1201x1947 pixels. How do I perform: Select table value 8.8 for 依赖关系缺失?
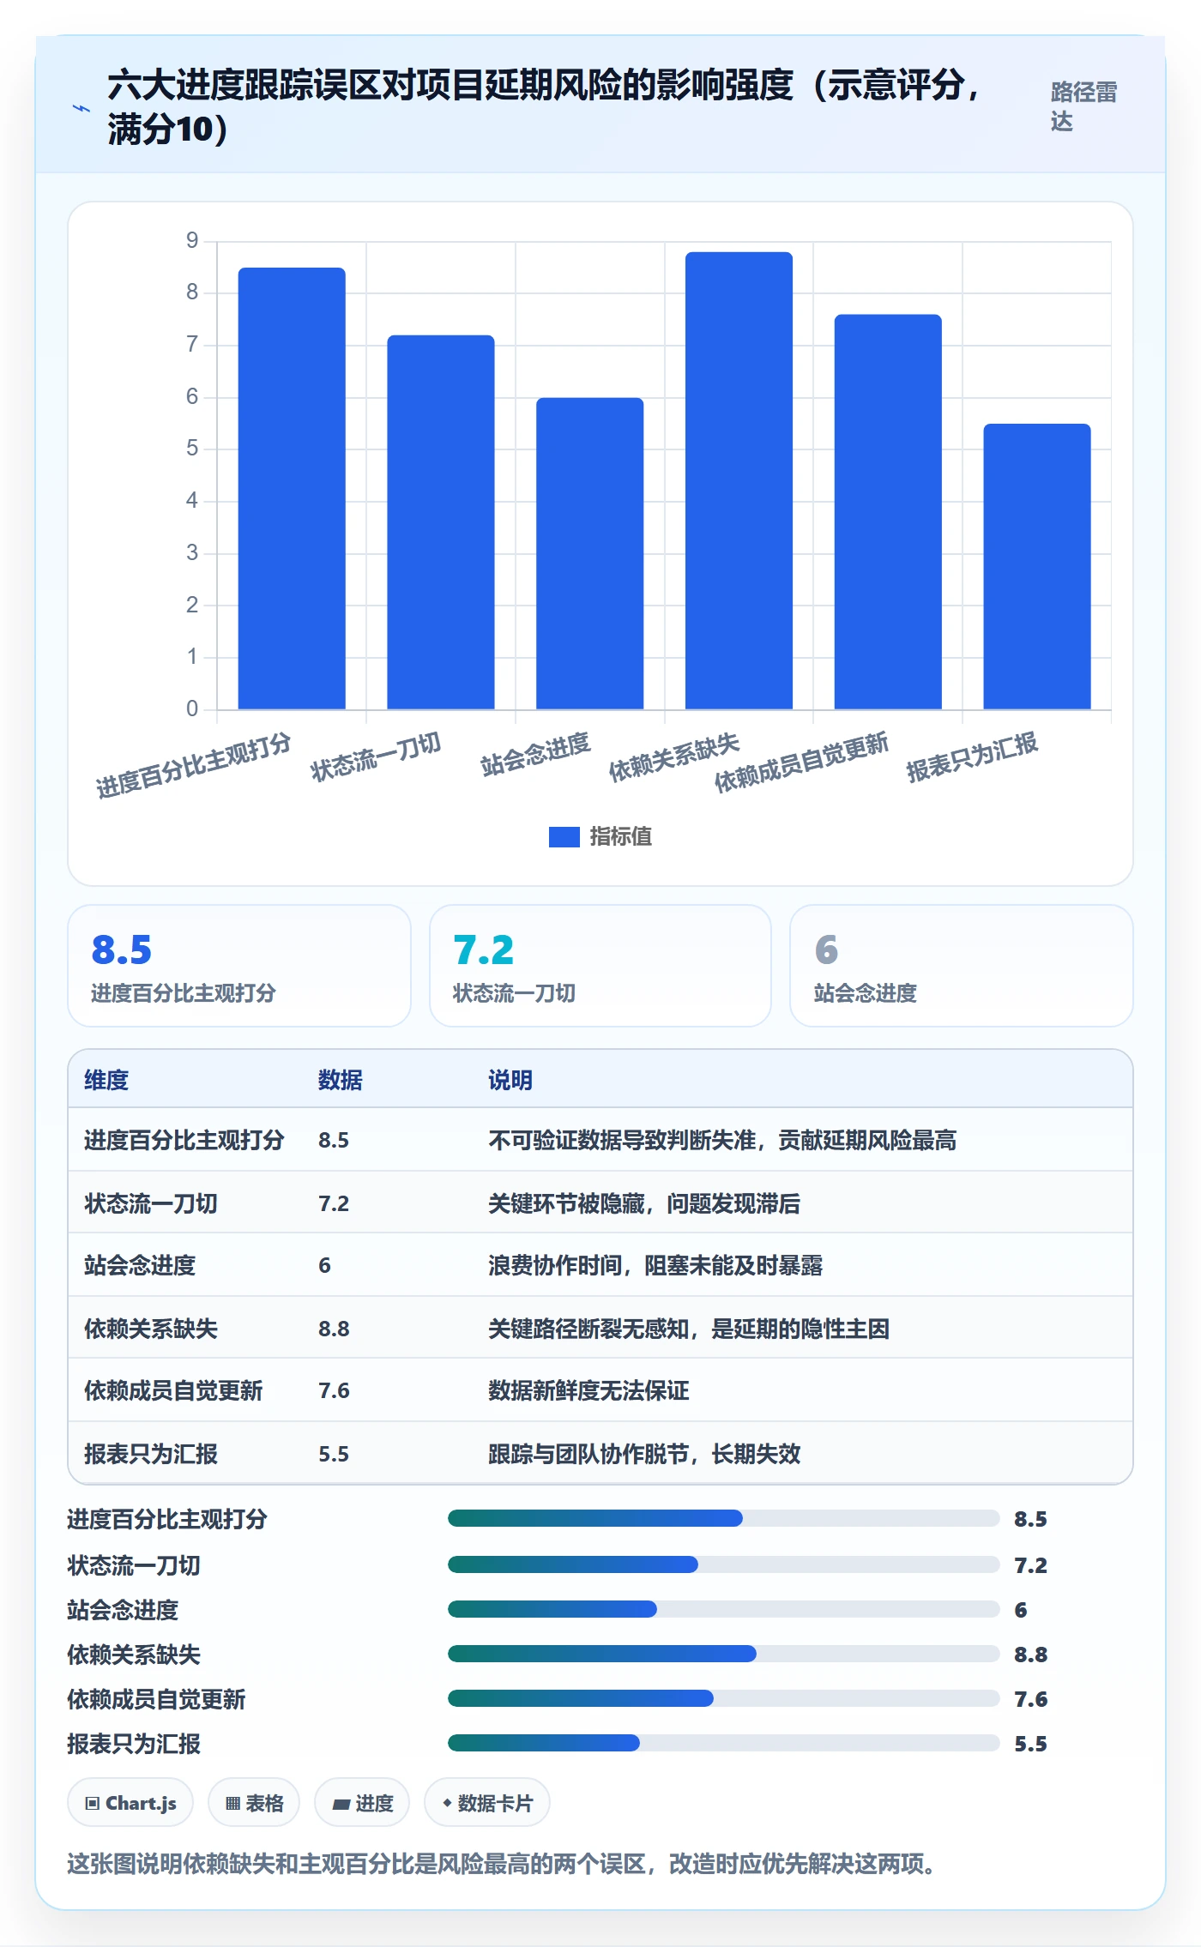[x=334, y=1329]
